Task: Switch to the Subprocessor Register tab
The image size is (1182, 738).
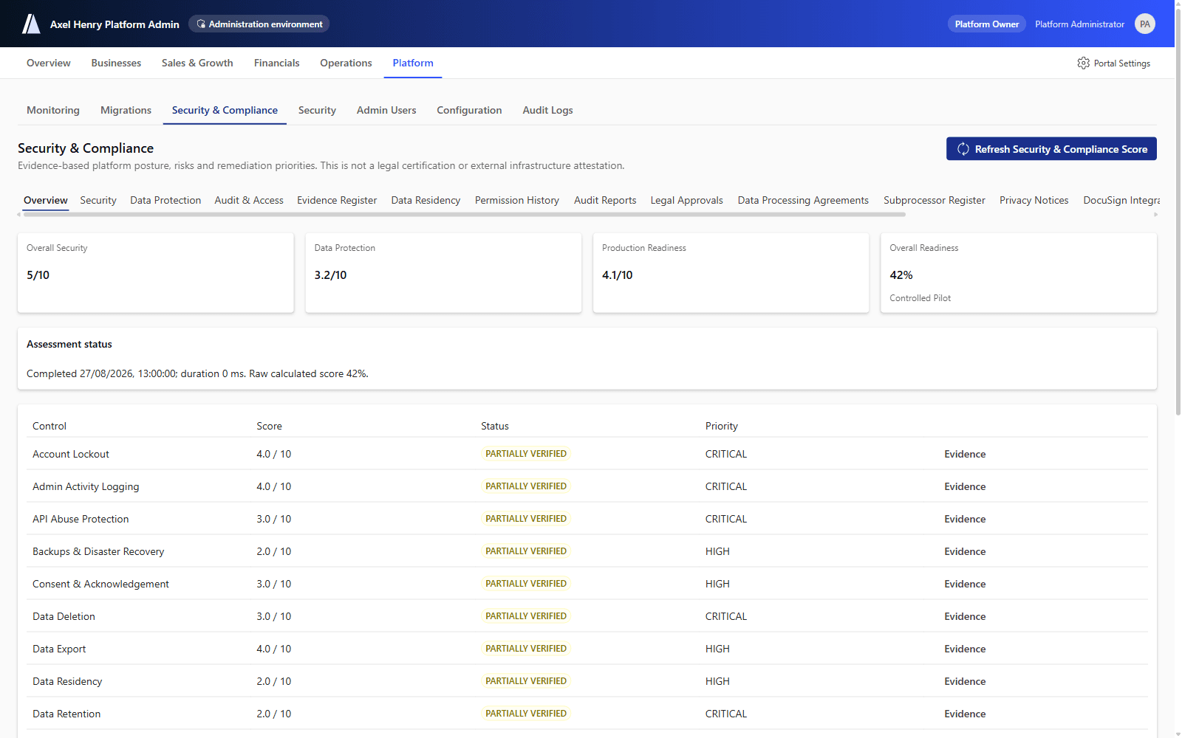Action: [x=934, y=201]
